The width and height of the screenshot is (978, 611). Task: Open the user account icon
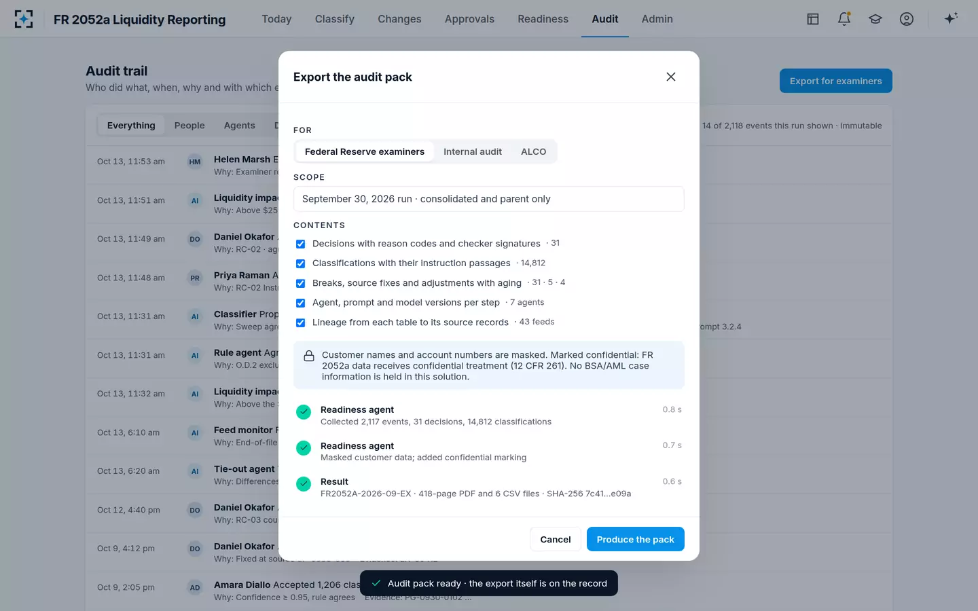pyautogui.click(x=907, y=19)
